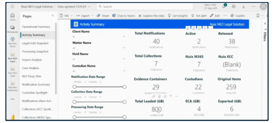Open the settings gear
The height and width of the screenshot is (123, 274).
(234, 6)
